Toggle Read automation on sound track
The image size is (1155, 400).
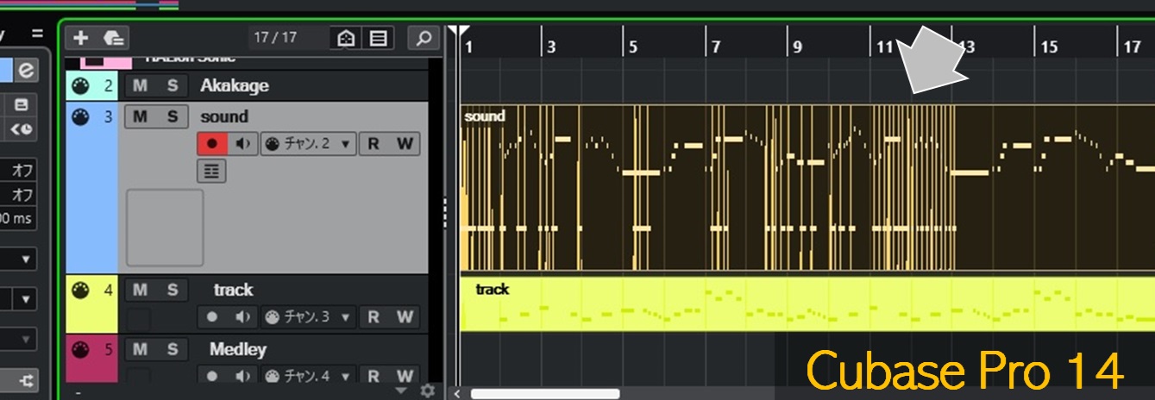coord(373,144)
